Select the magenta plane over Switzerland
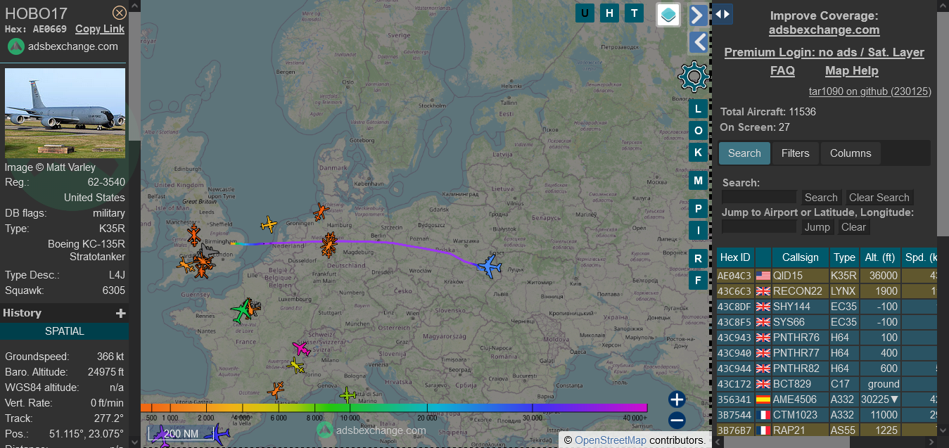Image resolution: width=949 pixels, height=448 pixels. tap(301, 348)
